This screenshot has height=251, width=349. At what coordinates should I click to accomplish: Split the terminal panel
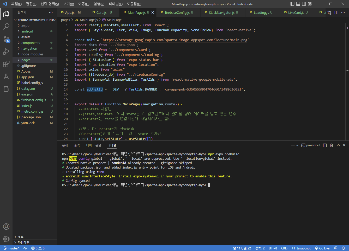point(325,145)
